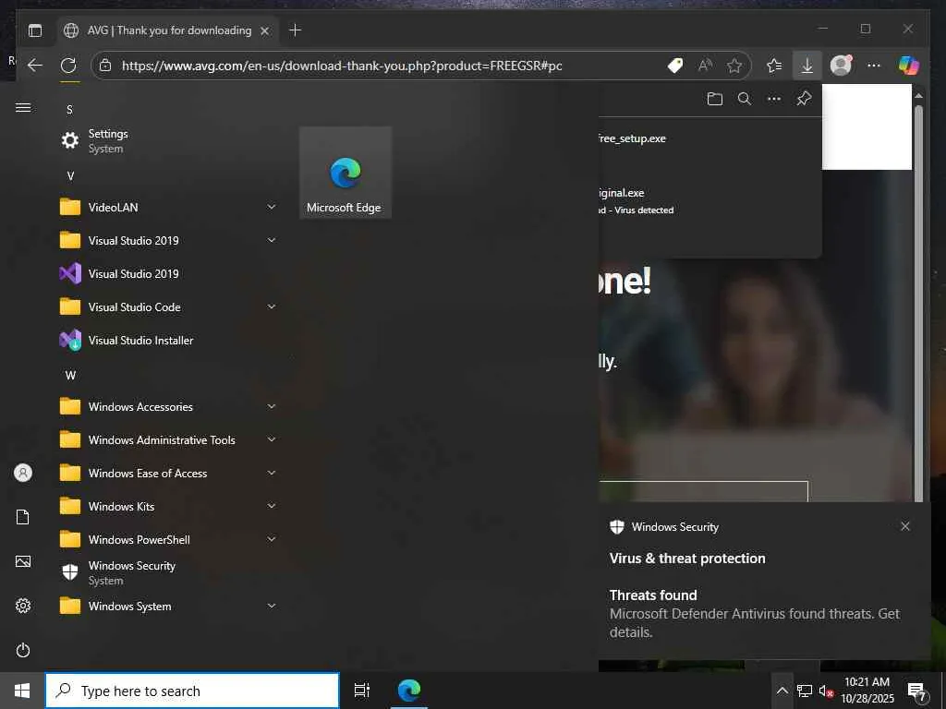The height and width of the screenshot is (709, 946).
Task: Launch Visual Studio 2019 app entry
Action: [x=169, y=273]
